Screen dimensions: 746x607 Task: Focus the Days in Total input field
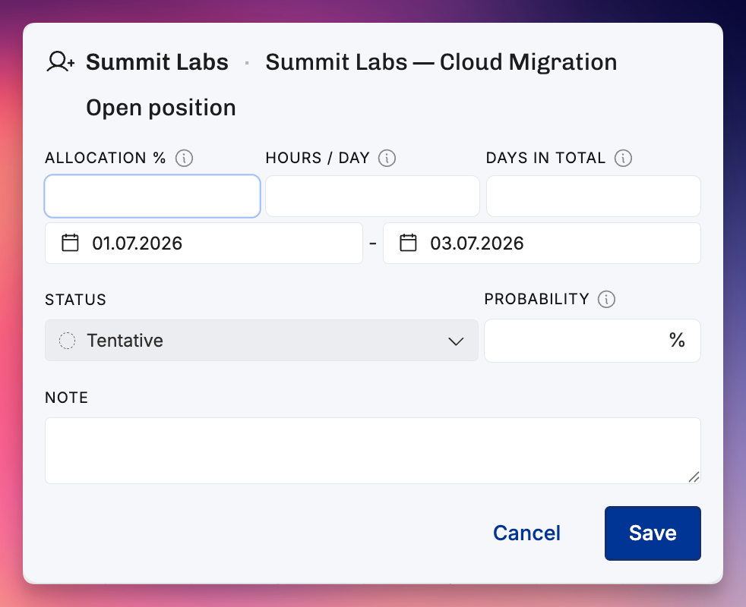pos(593,197)
